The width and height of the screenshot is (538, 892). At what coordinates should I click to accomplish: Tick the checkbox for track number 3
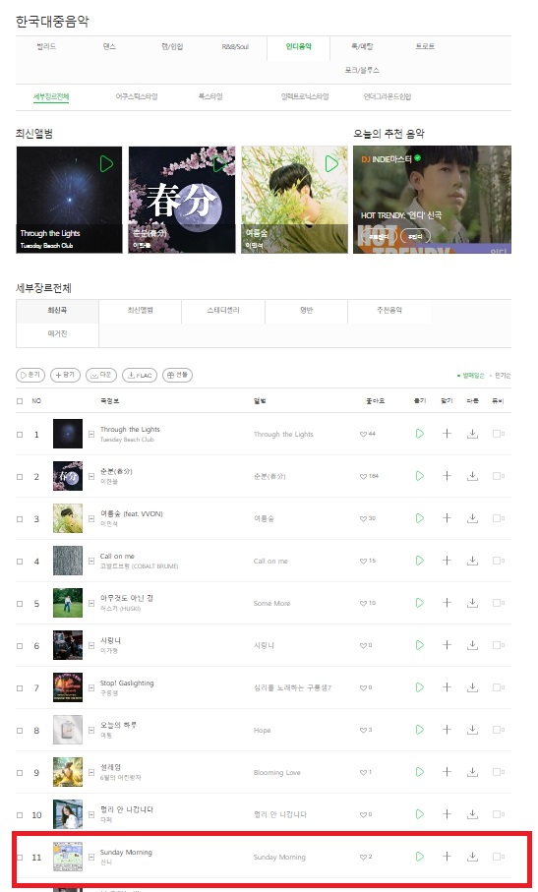[x=20, y=519]
